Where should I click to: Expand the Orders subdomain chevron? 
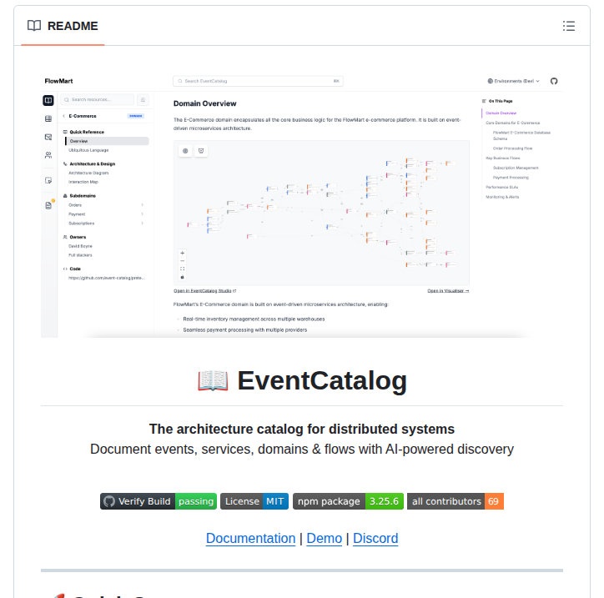[142, 204]
